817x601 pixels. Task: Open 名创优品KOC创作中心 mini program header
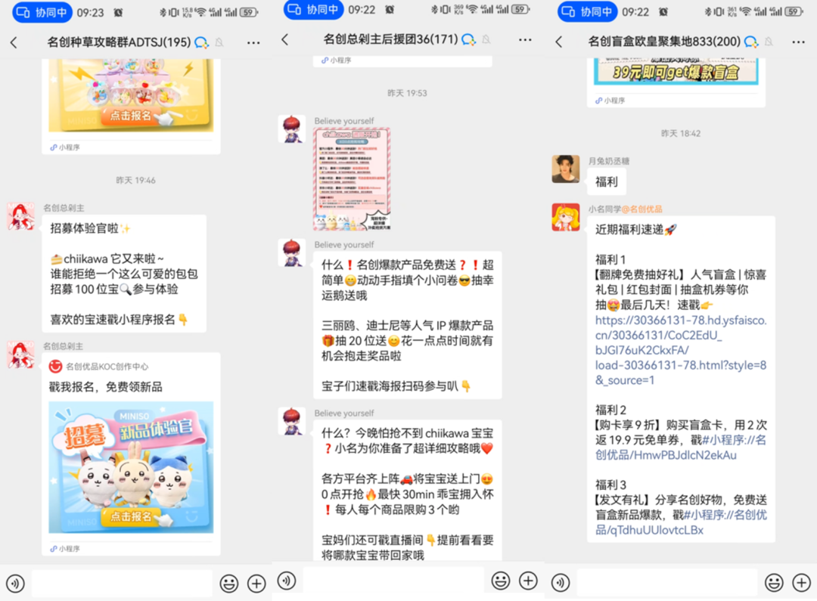(98, 367)
